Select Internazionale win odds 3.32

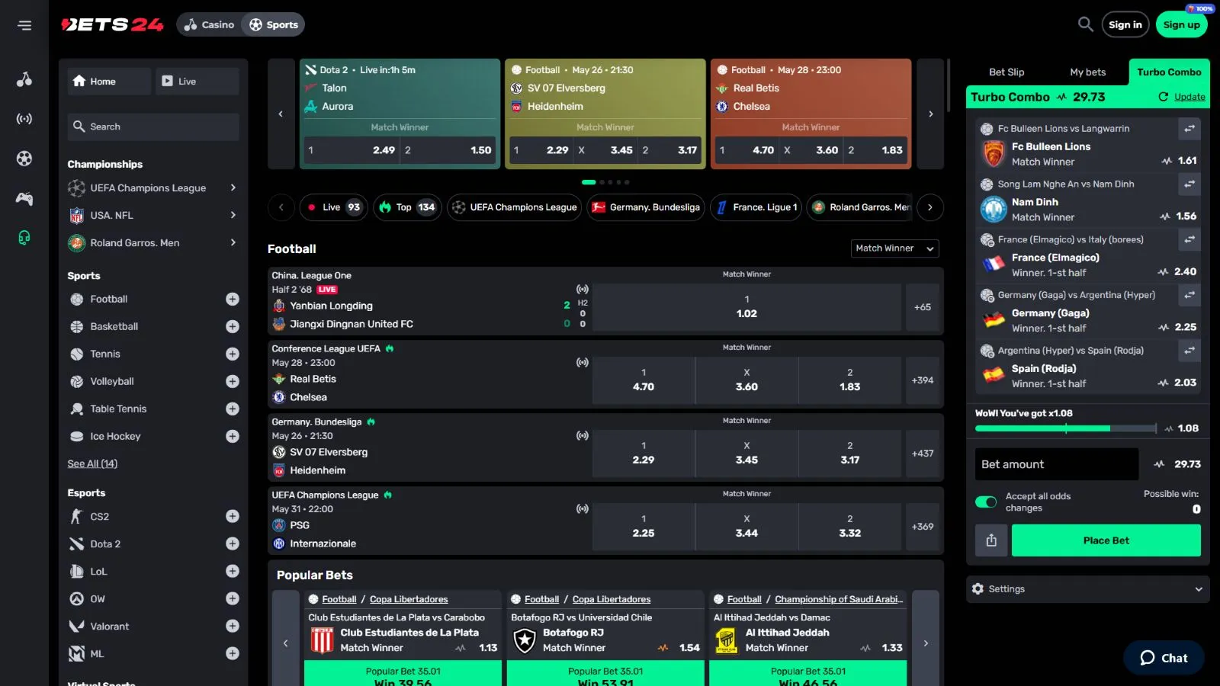point(849,527)
